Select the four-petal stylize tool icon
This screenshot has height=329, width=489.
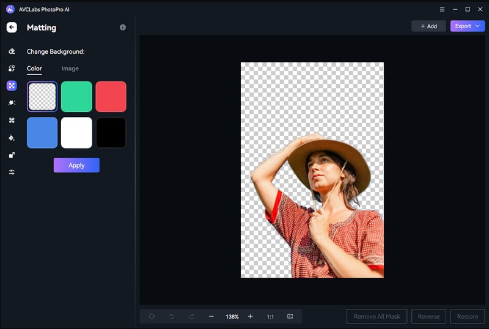[12, 120]
